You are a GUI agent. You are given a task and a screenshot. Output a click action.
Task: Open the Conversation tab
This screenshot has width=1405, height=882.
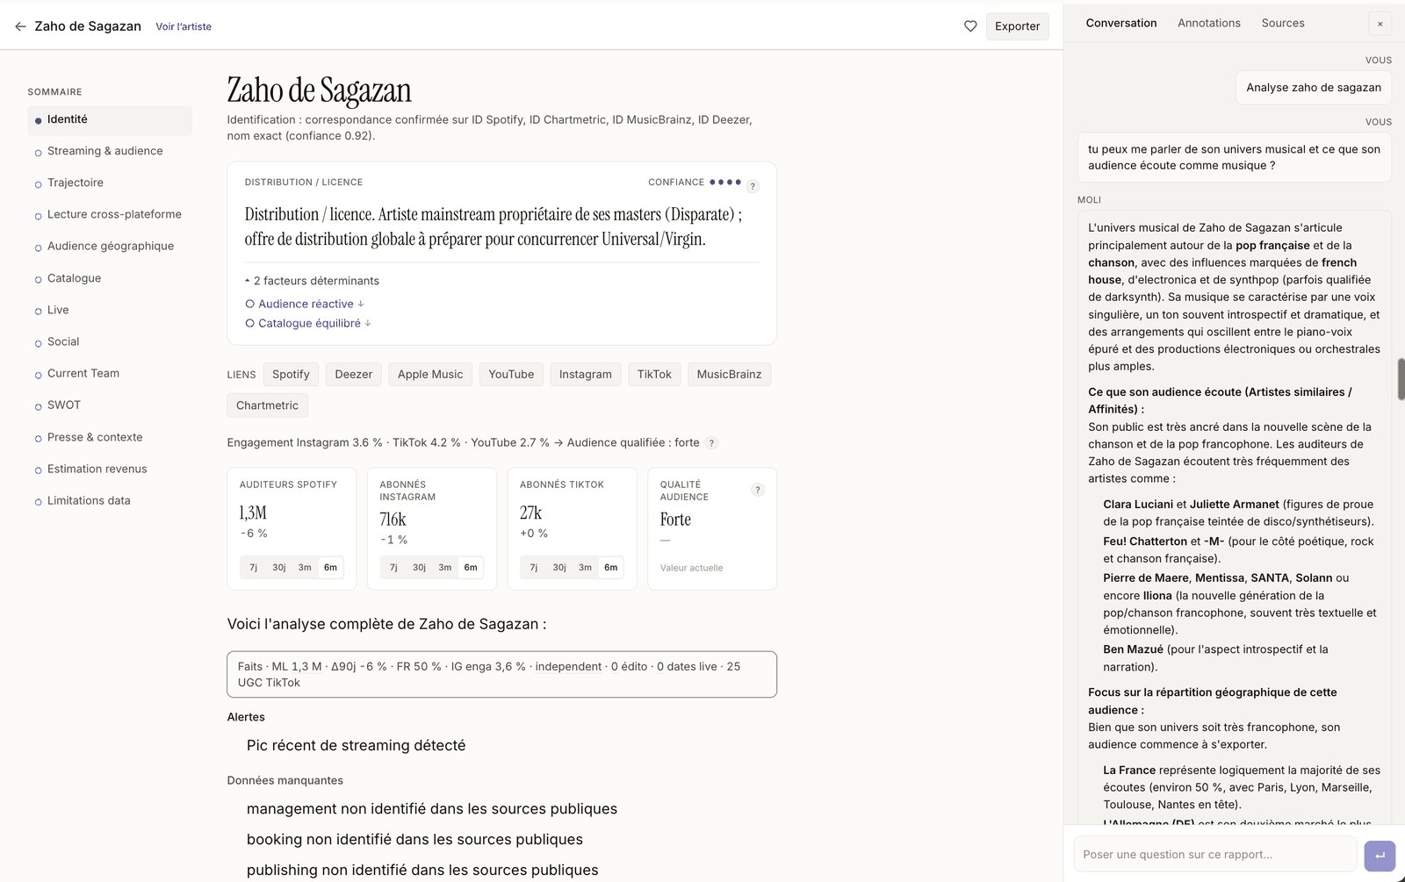(x=1121, y=23)
